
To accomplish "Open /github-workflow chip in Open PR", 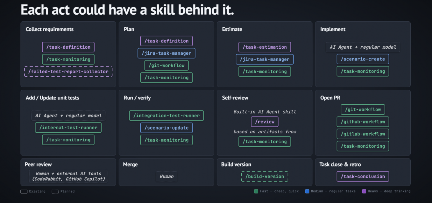I will click(363, 122).
